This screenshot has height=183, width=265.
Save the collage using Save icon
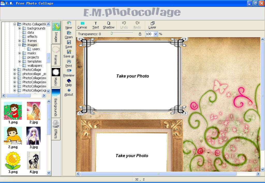(69, 42)
